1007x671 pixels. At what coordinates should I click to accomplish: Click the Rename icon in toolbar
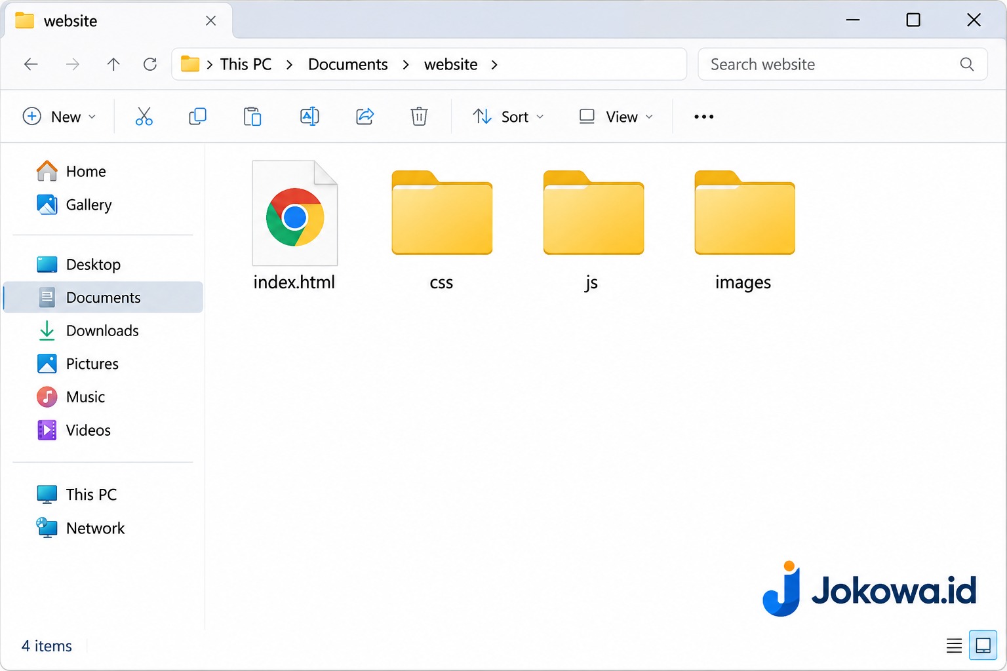tap(309, 117)
